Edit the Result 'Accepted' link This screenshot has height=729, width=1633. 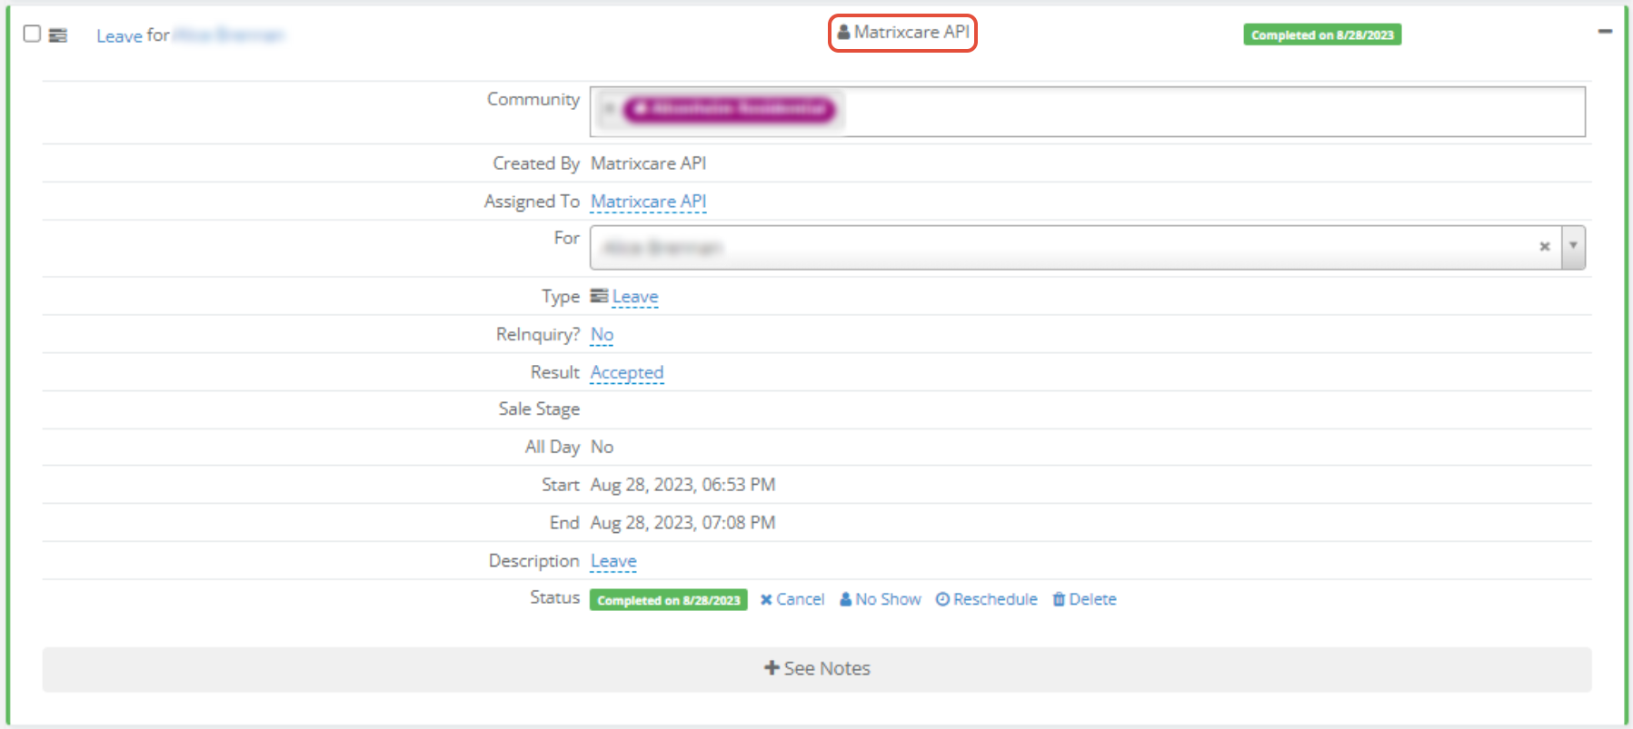pyautogui.click(x=627, y=372)
